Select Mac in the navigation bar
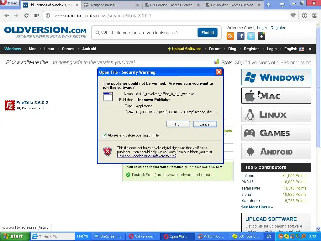 pos(33,49)
